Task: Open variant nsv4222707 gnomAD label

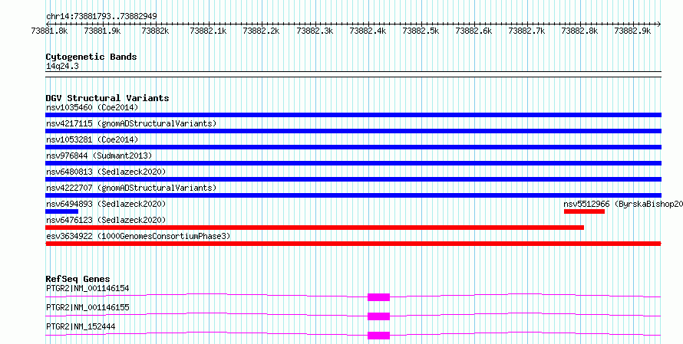Action: point(131,188)
